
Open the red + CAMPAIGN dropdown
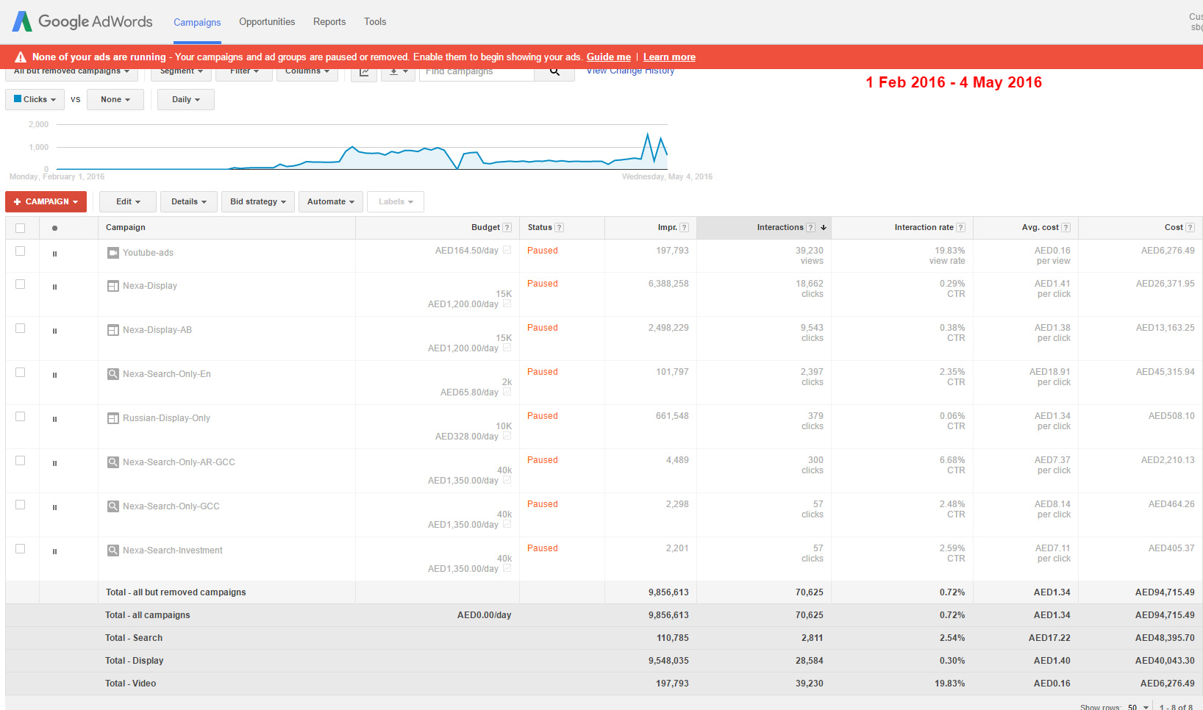46,201
